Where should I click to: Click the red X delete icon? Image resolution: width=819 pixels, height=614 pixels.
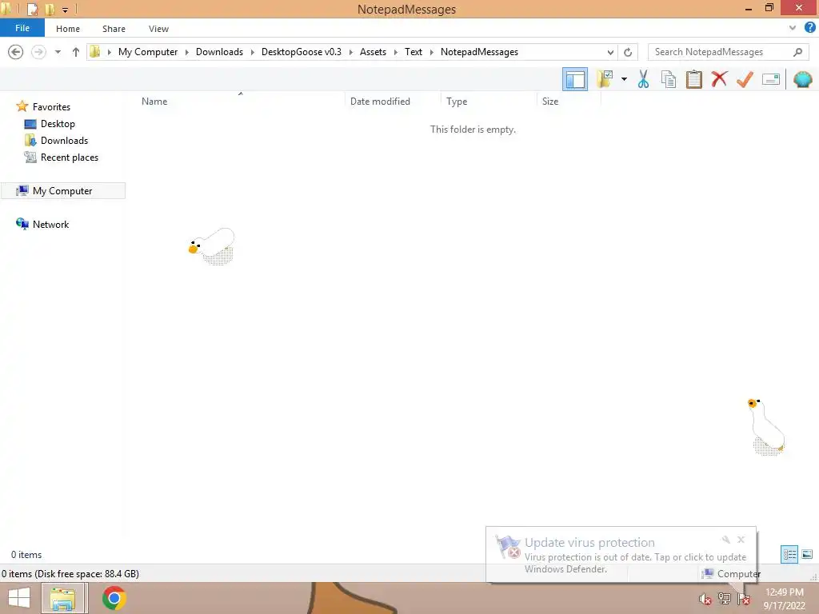719,79
